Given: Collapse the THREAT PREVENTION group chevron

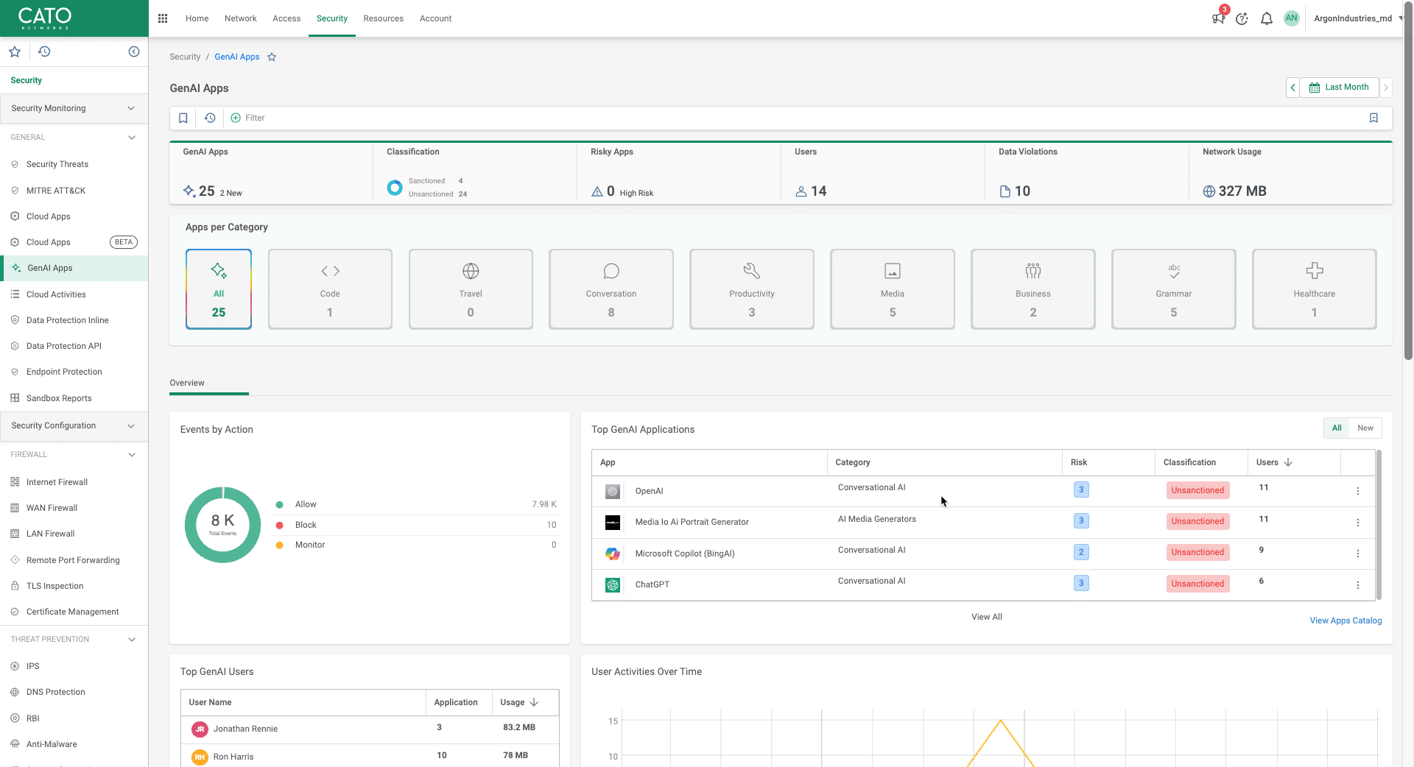Looking at the screenshot, I should pyautogui.click(x=132, y=640).
